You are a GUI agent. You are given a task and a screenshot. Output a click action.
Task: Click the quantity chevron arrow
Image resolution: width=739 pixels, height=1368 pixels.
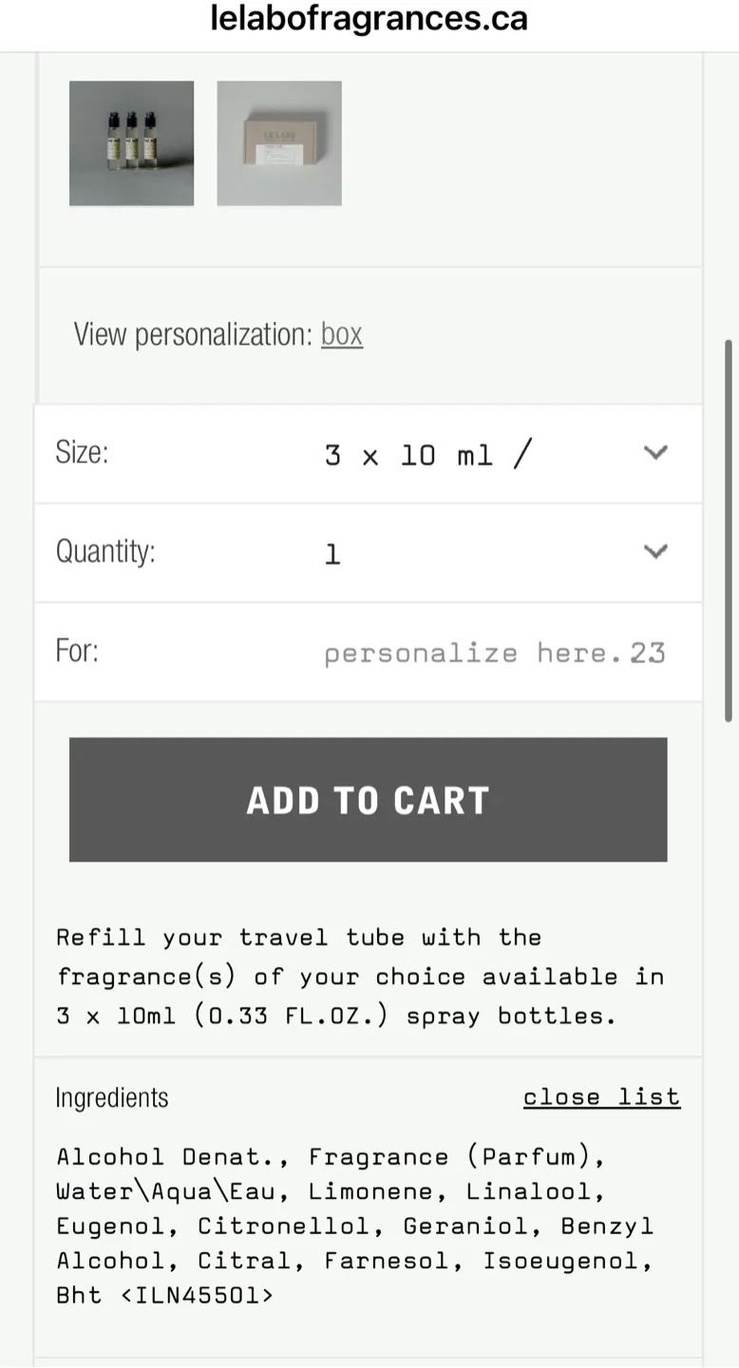(655, 551)
